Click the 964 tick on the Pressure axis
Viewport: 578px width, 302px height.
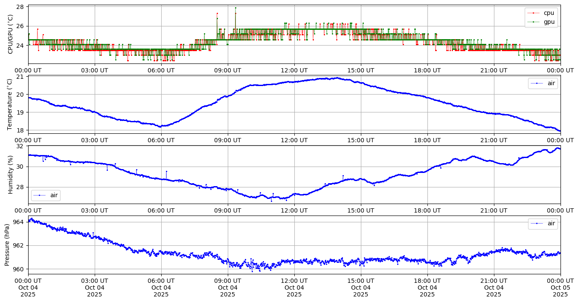tap(19, 222)
